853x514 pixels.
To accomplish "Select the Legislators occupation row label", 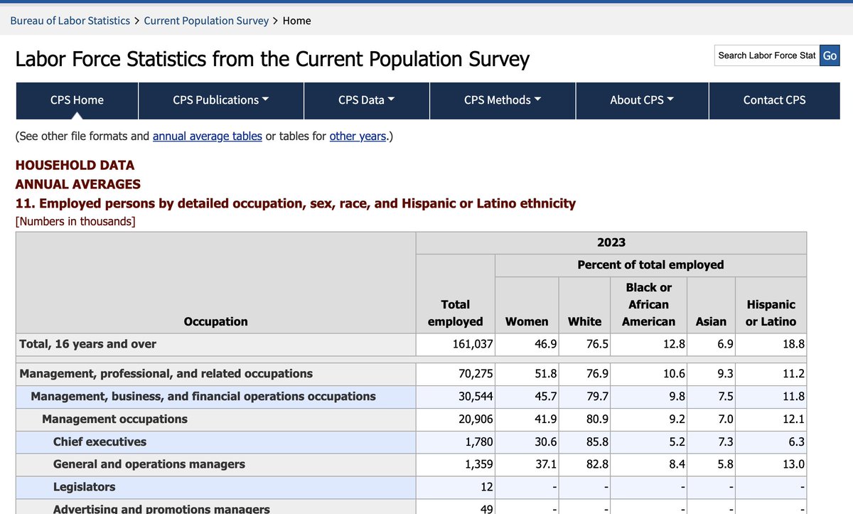I will tap(84, 487).
